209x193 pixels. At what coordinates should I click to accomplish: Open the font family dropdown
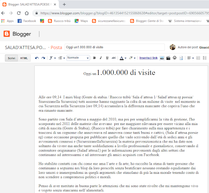tap(53, 58)
